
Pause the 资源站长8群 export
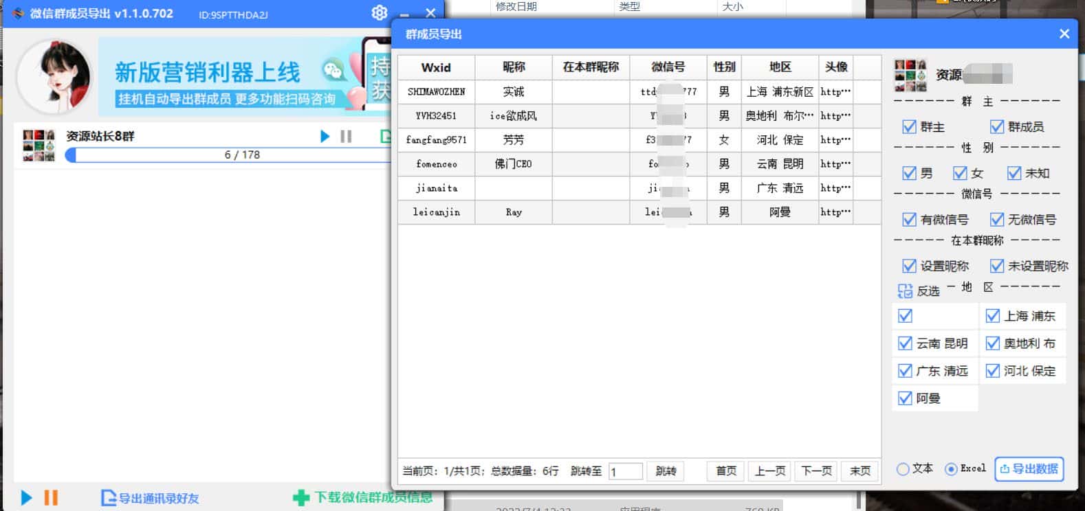346,137
